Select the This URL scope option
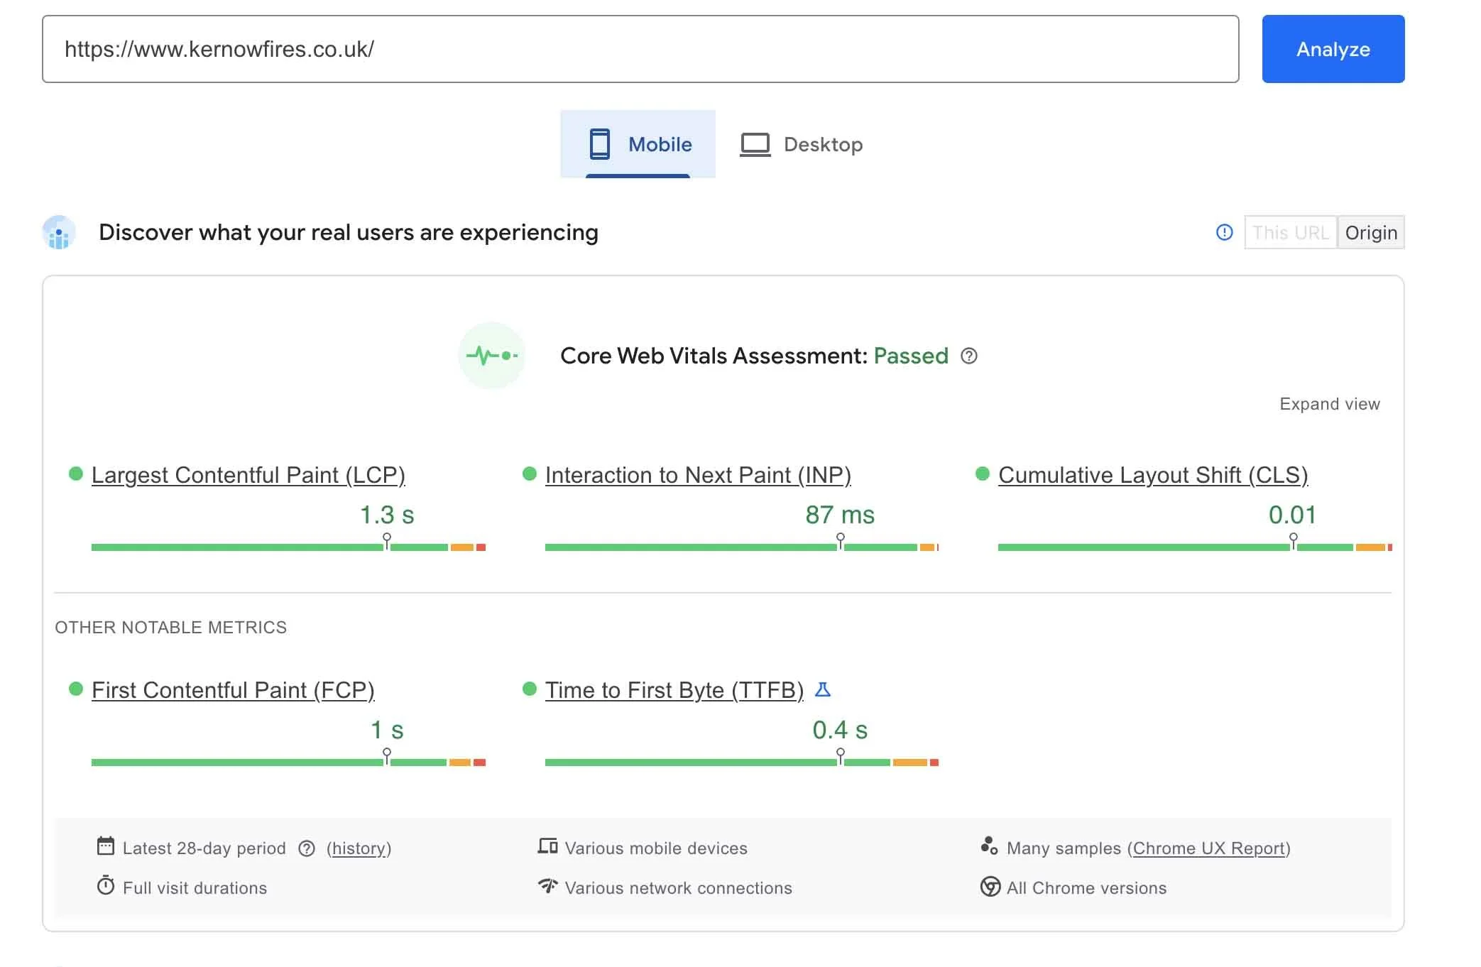Viewport: 1481px width, 967px height. point(1291,232)
